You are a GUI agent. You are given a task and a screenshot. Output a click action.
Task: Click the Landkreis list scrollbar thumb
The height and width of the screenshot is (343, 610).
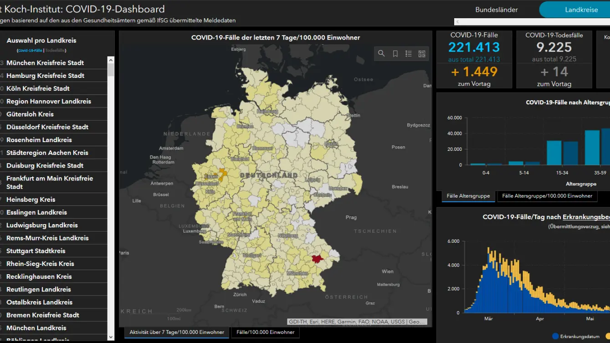(x=111, y=70)
